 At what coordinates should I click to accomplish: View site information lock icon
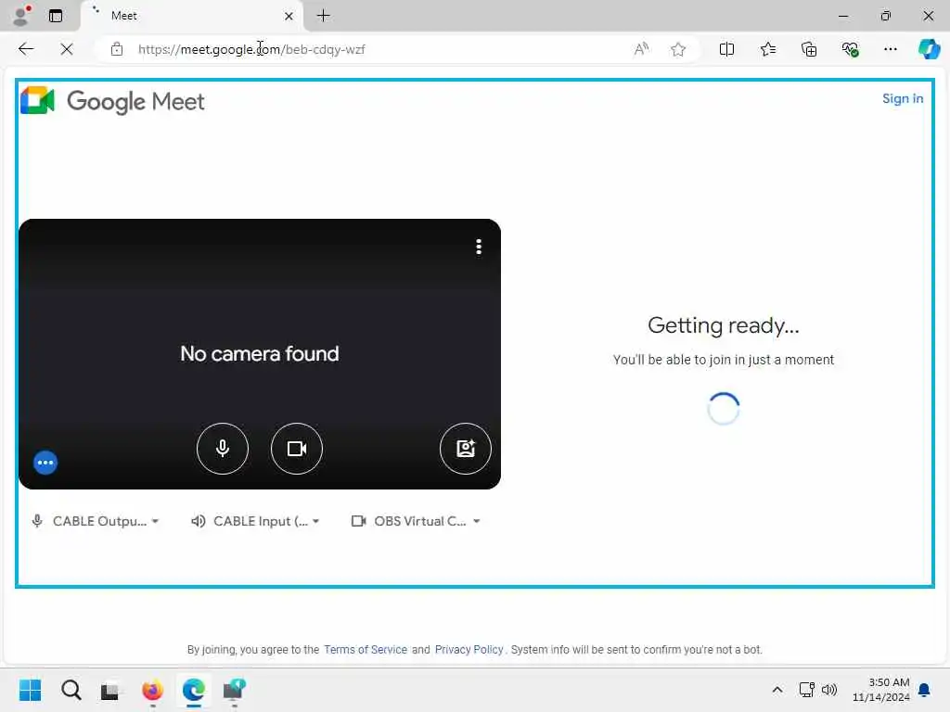[x=117, y=49]
